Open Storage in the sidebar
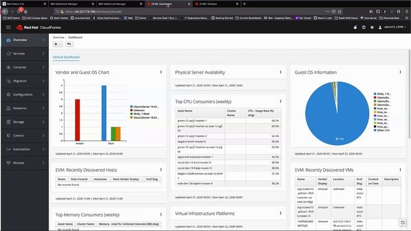This screenshot has height=231, width=411. pos(25,122)
